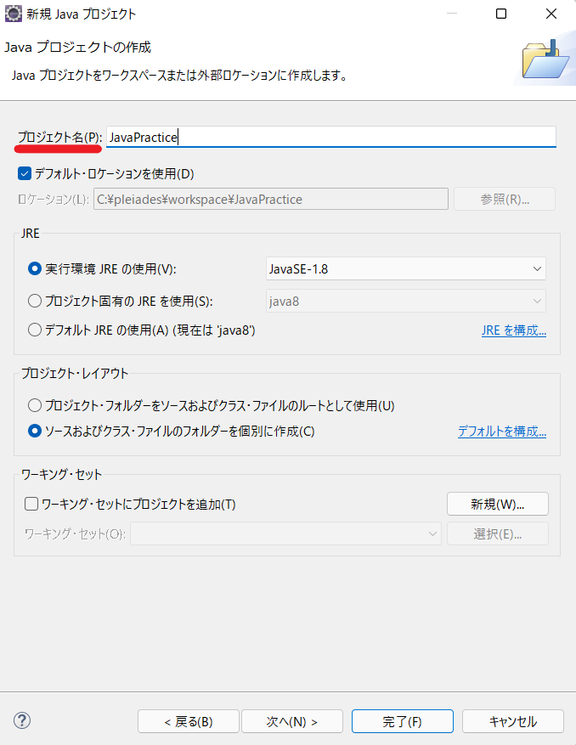Open the JavaSE-1.8 execution environment dropdown
Image resolution: width=576 pixels, height=745 pixels.
(406, 269)
